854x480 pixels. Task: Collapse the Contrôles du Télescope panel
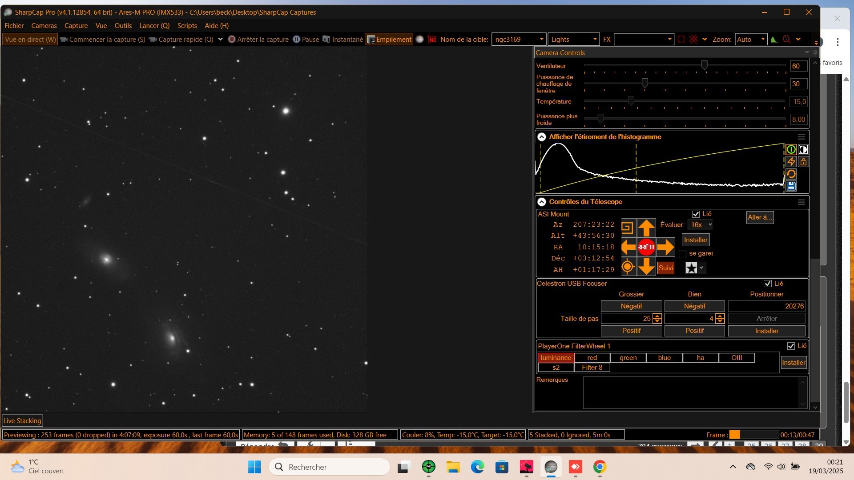click(x=541, y=202)
